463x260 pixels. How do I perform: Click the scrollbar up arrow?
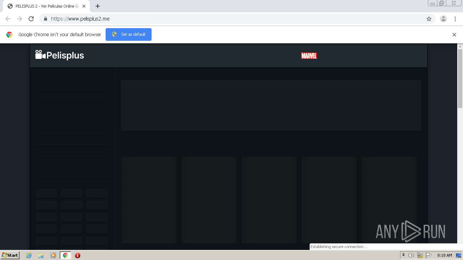tap(460, 46)
